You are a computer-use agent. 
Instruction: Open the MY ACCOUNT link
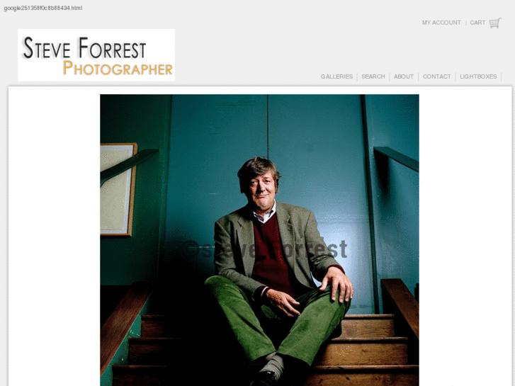(441, 23)
